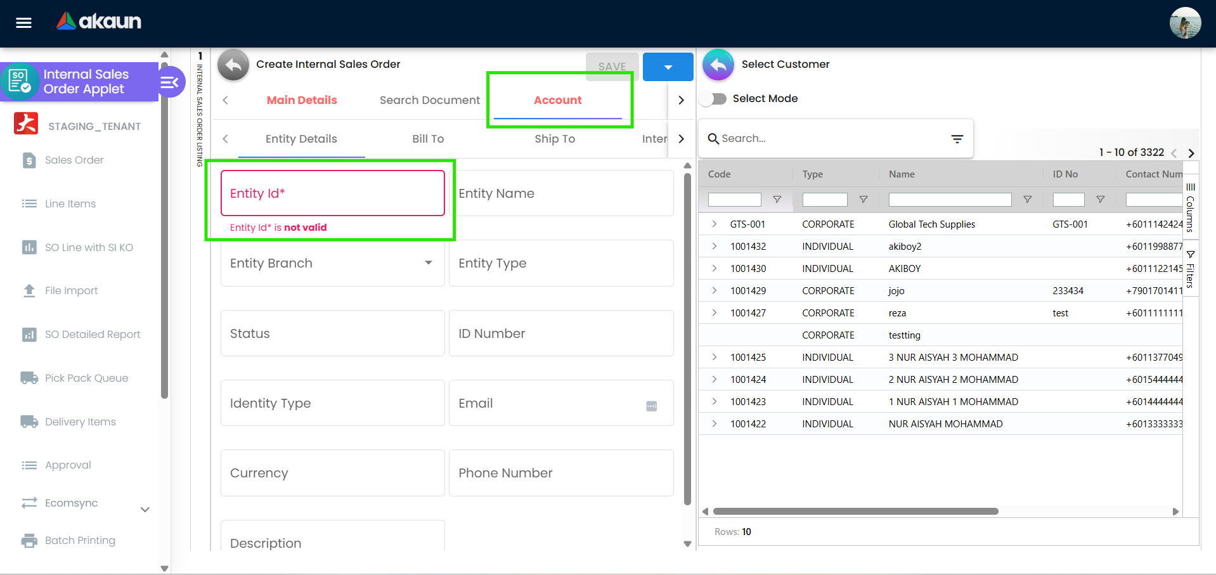
Task: Toggle the Select Mode switch
Action: point(715,99)
